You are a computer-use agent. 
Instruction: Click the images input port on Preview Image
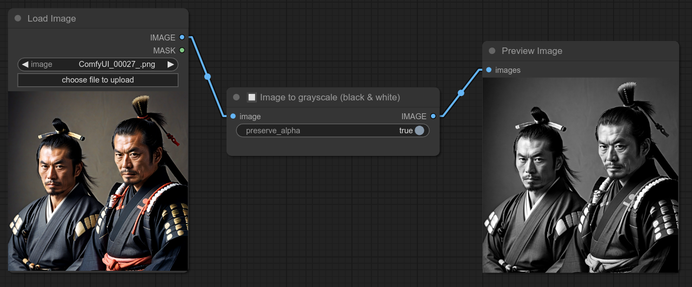(489, 70)
